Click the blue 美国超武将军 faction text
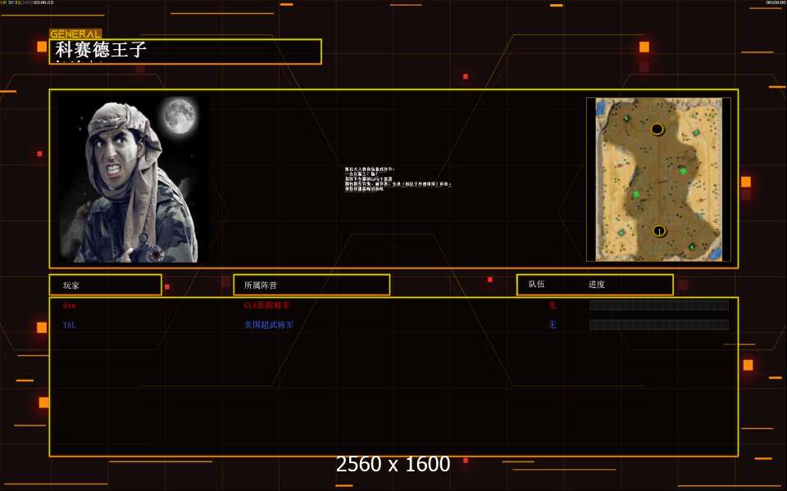The width and height of the screenshot is (787, 491). pos(268,325)
